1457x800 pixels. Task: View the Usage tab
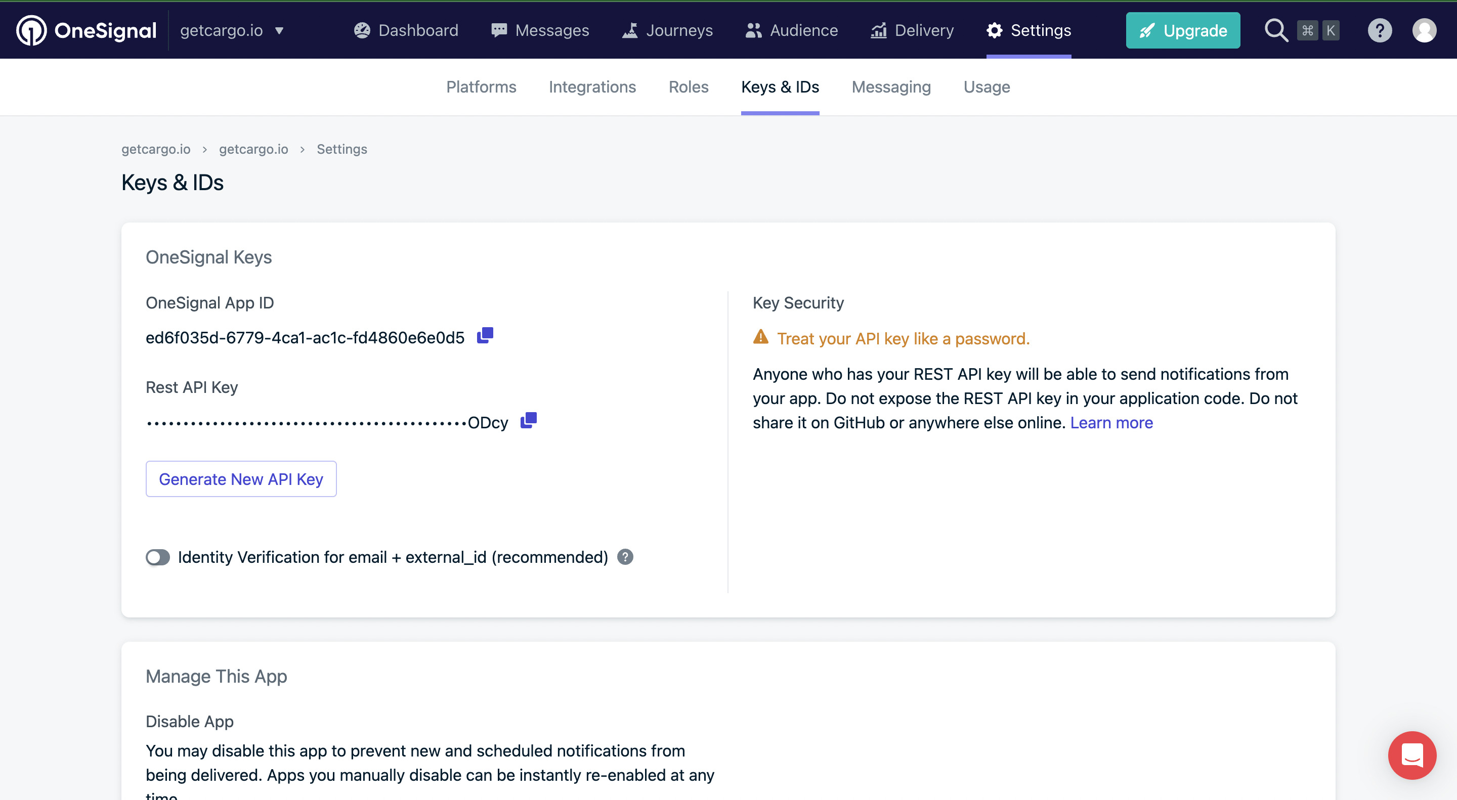[x=987, y=86]
